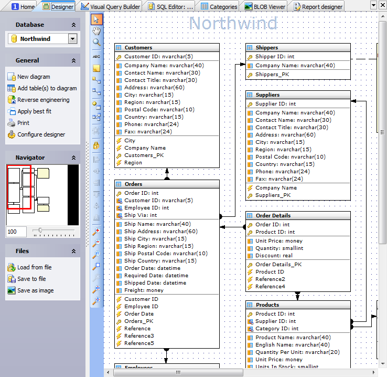Click the zoom 1:1 actual size icon
Screen dimensions: 387x377
click(x=96, y=255)
